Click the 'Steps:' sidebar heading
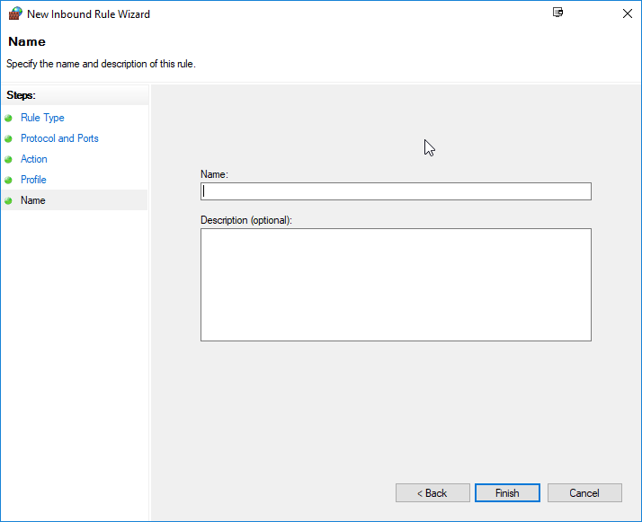 point(21,95)
